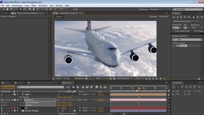Open RAM Preview Options dropdown
204x115 pixels.
tap(186, 21)
